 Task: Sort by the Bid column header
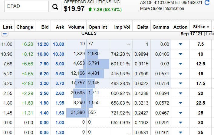tap(45, 27)
